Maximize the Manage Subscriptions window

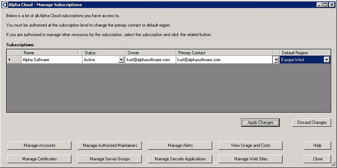[325, 4]
